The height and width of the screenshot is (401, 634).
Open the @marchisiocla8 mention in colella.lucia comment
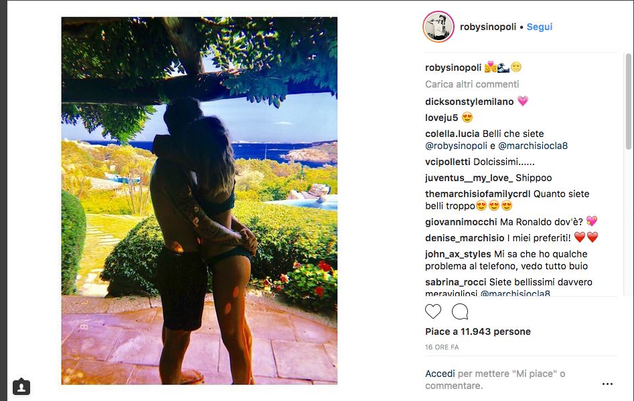pyautogui.click(x=533, y=146)
